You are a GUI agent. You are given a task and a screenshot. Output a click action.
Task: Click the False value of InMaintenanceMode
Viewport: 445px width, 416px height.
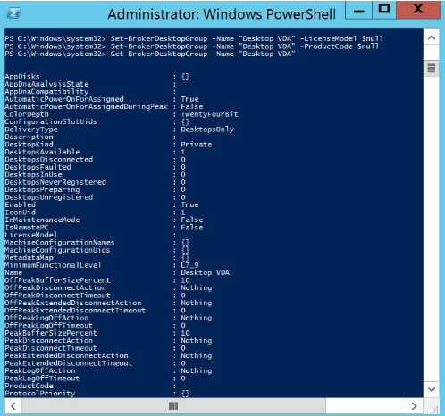pos(192,220)
